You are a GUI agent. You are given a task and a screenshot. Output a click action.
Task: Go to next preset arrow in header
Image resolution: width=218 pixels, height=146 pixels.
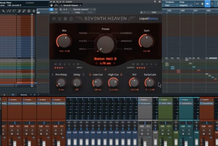tap(66, 9)
